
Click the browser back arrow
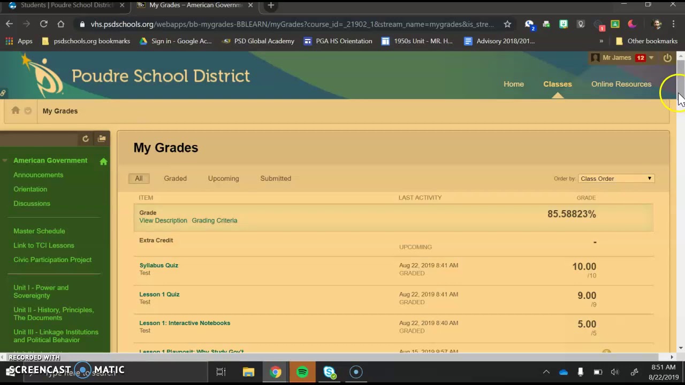pyautogui.click(x=9, y=24)
